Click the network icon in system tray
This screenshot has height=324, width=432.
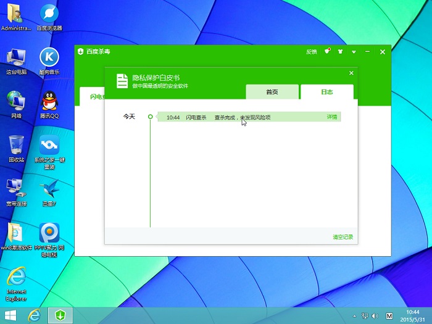click(x=365, y=316)
